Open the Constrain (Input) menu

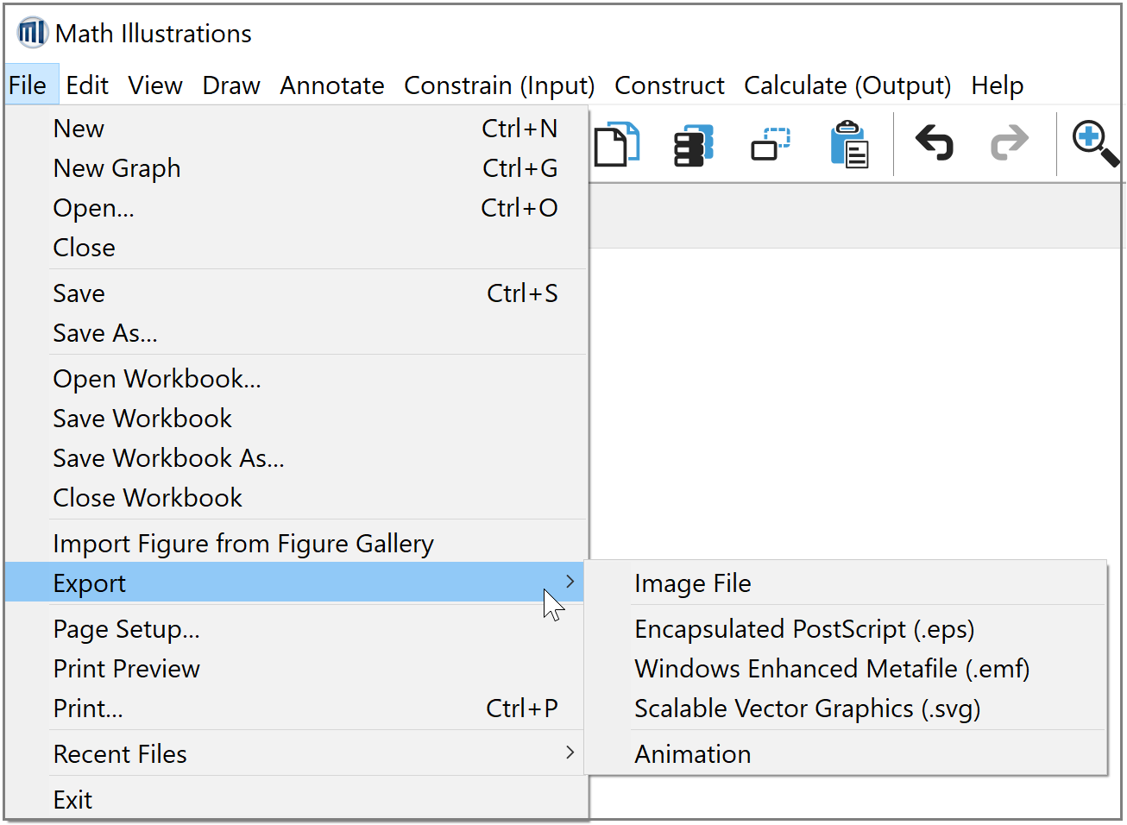tap(499, 85)
